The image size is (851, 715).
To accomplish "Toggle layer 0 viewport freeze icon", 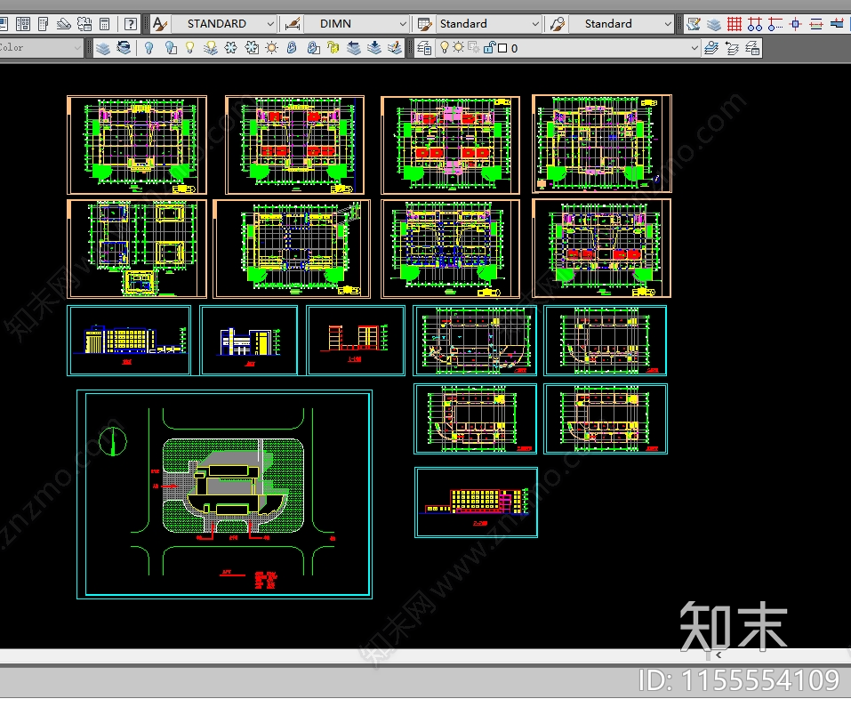I will click(473, 48).
